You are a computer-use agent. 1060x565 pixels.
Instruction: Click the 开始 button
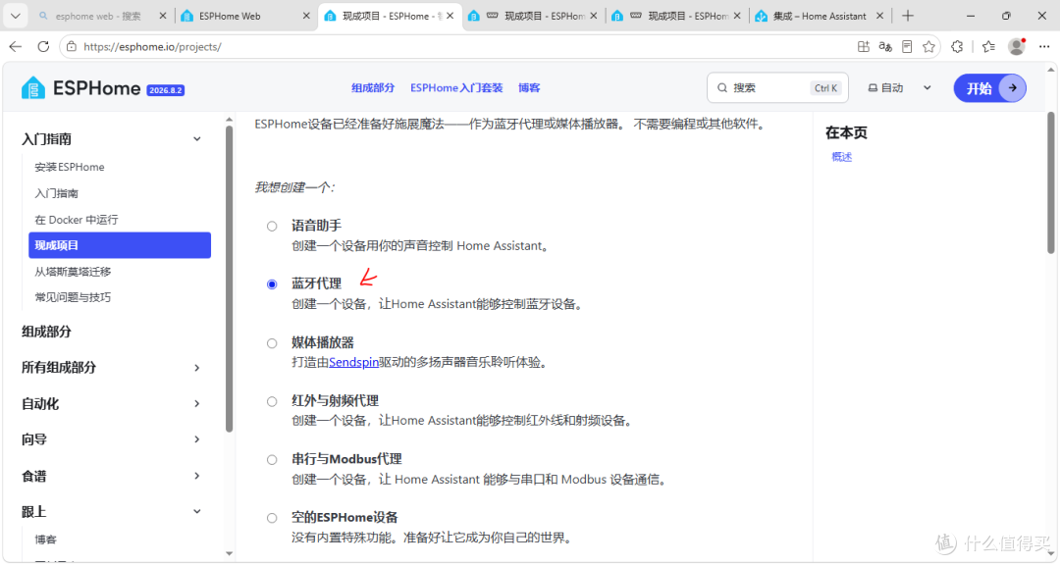[989, 88]
